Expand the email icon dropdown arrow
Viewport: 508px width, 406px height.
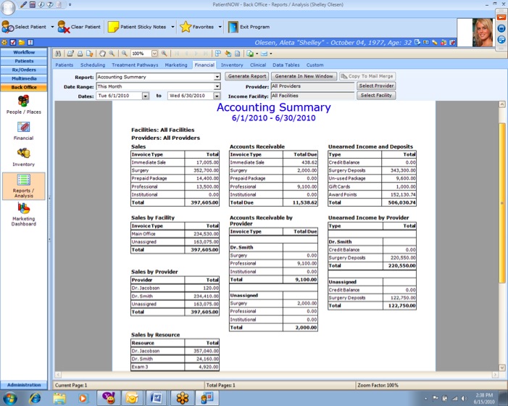click(271, 54)
